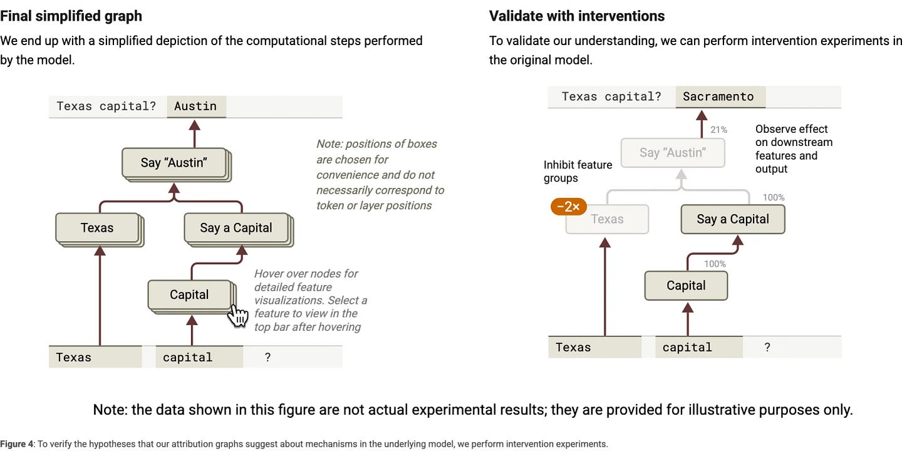Select the inhibited Texas node on right
This screenshot has width=912, height=451.
pos(607,219)
